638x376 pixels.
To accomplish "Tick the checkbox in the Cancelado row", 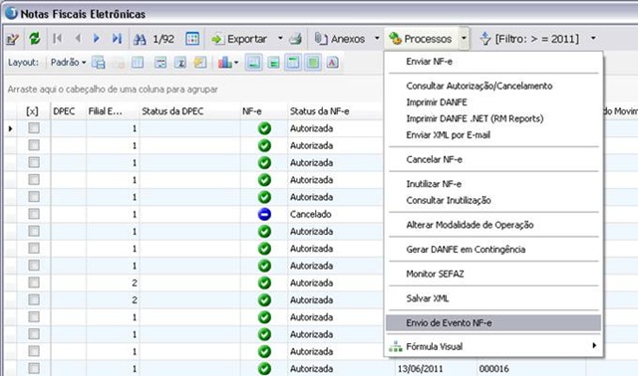I will pos(34,214).
